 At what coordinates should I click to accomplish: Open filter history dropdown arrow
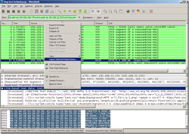point(79,18)
